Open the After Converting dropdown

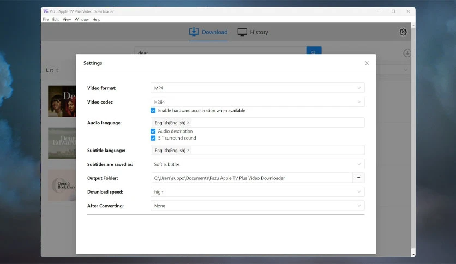point(257,206)
